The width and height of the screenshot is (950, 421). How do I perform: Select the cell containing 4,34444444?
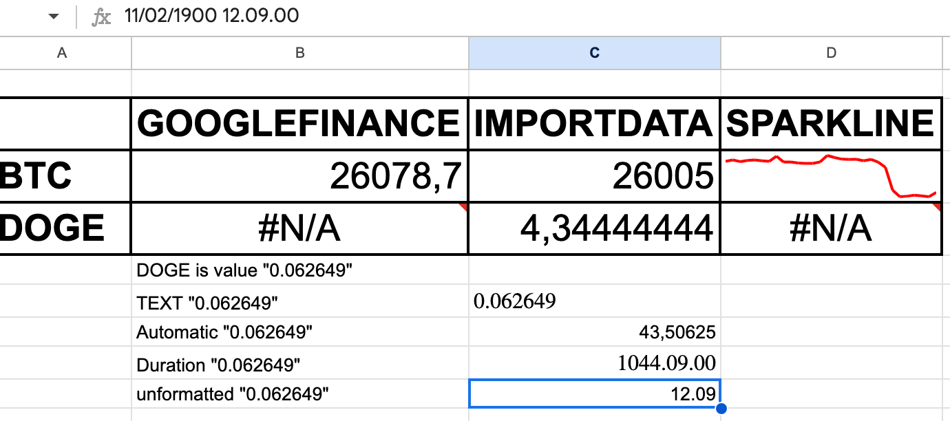click(593, 227)
